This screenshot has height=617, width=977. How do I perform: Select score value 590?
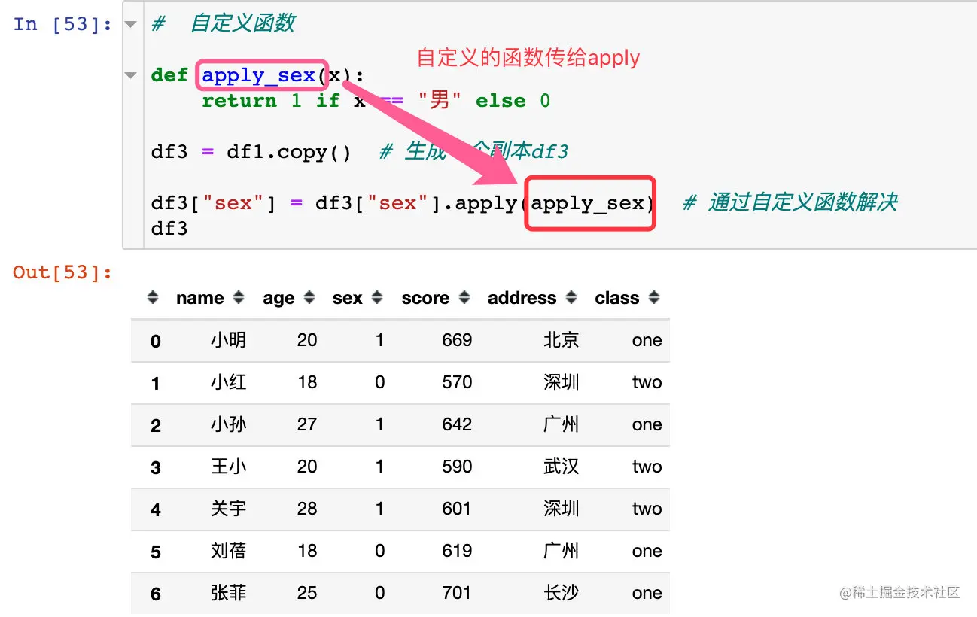[457, 467]
